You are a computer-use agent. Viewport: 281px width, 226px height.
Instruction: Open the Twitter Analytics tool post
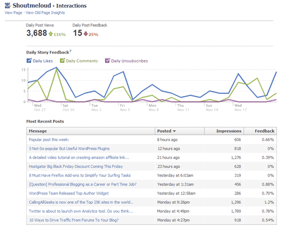81,212
